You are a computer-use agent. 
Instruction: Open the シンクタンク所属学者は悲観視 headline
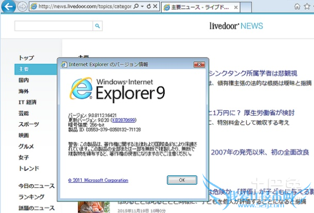[253, 73]
